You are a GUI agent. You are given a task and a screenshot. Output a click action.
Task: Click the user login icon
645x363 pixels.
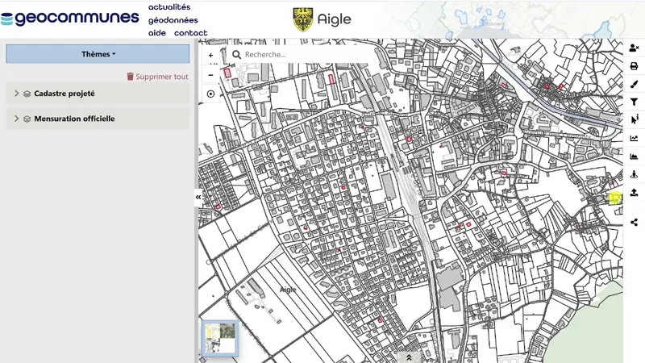[634, 48]
